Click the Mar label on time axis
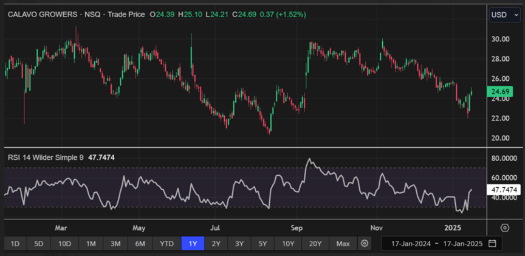 pyautogui.click(x=61, y=228)
